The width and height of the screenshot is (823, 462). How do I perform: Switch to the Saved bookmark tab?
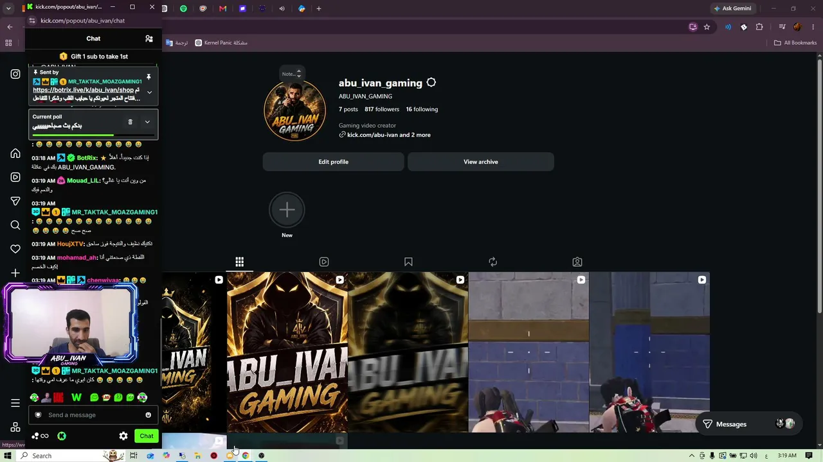(408, 262)
